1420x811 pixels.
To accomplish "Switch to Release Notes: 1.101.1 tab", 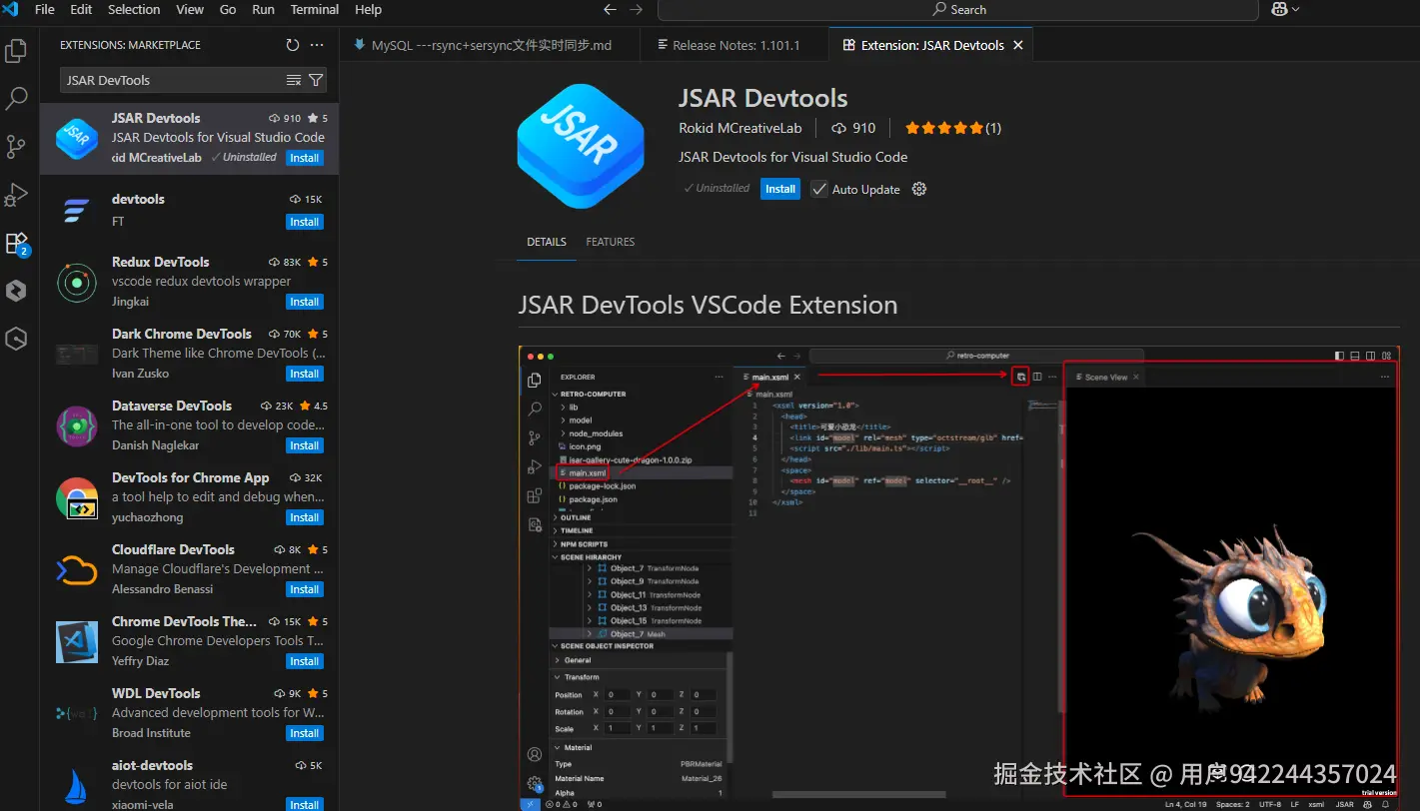I will coord(735,45).
